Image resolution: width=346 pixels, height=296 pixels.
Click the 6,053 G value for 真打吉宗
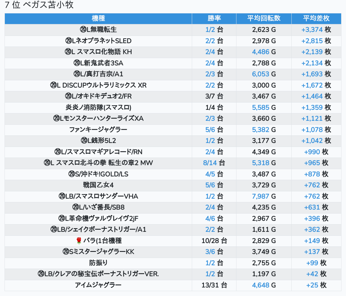point(260,74)
